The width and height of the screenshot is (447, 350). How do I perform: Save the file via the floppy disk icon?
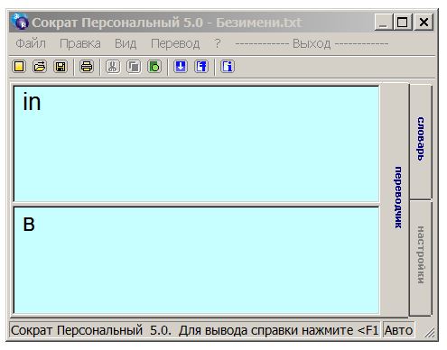pos(61,67)
